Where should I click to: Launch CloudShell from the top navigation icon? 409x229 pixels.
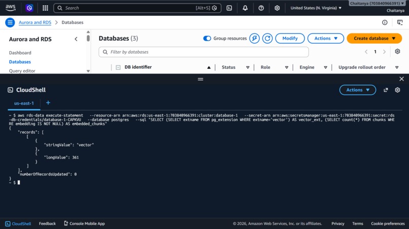click(229, 8)
